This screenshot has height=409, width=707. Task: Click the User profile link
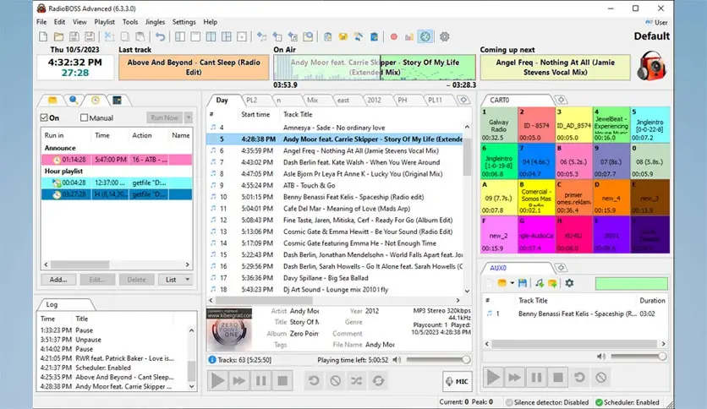(656, 22)
